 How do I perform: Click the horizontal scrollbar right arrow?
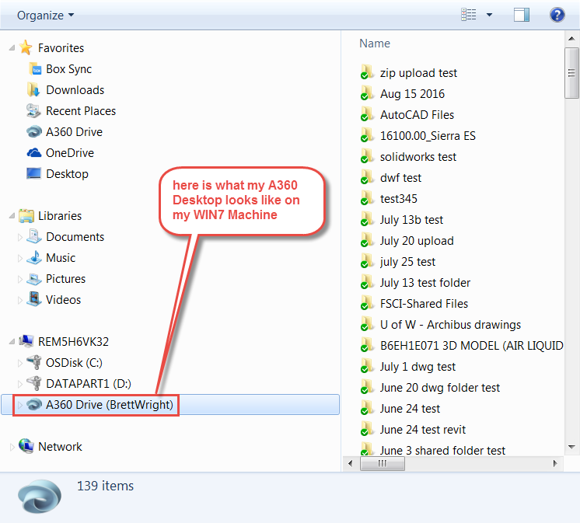[555, 463]
